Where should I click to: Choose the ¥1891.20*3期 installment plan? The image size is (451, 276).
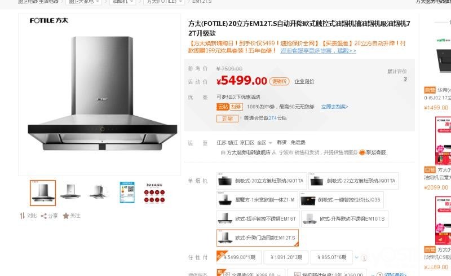point(286,257)
